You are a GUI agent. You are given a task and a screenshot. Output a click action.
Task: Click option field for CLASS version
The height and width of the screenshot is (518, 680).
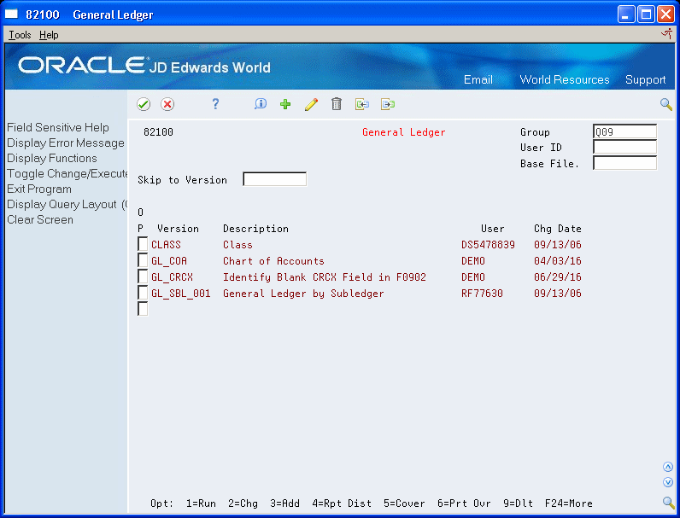tap(143, 244)
